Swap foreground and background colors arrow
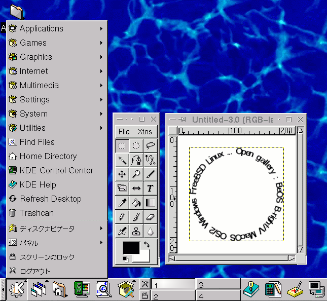327x301 pixels. pos(147,245)
